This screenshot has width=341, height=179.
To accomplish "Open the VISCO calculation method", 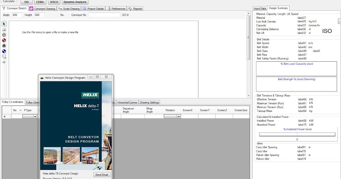I will tap(54, 2).
